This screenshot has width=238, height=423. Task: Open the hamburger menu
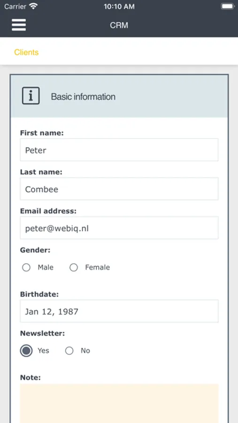pyautogui.click(x=19, y=25)
